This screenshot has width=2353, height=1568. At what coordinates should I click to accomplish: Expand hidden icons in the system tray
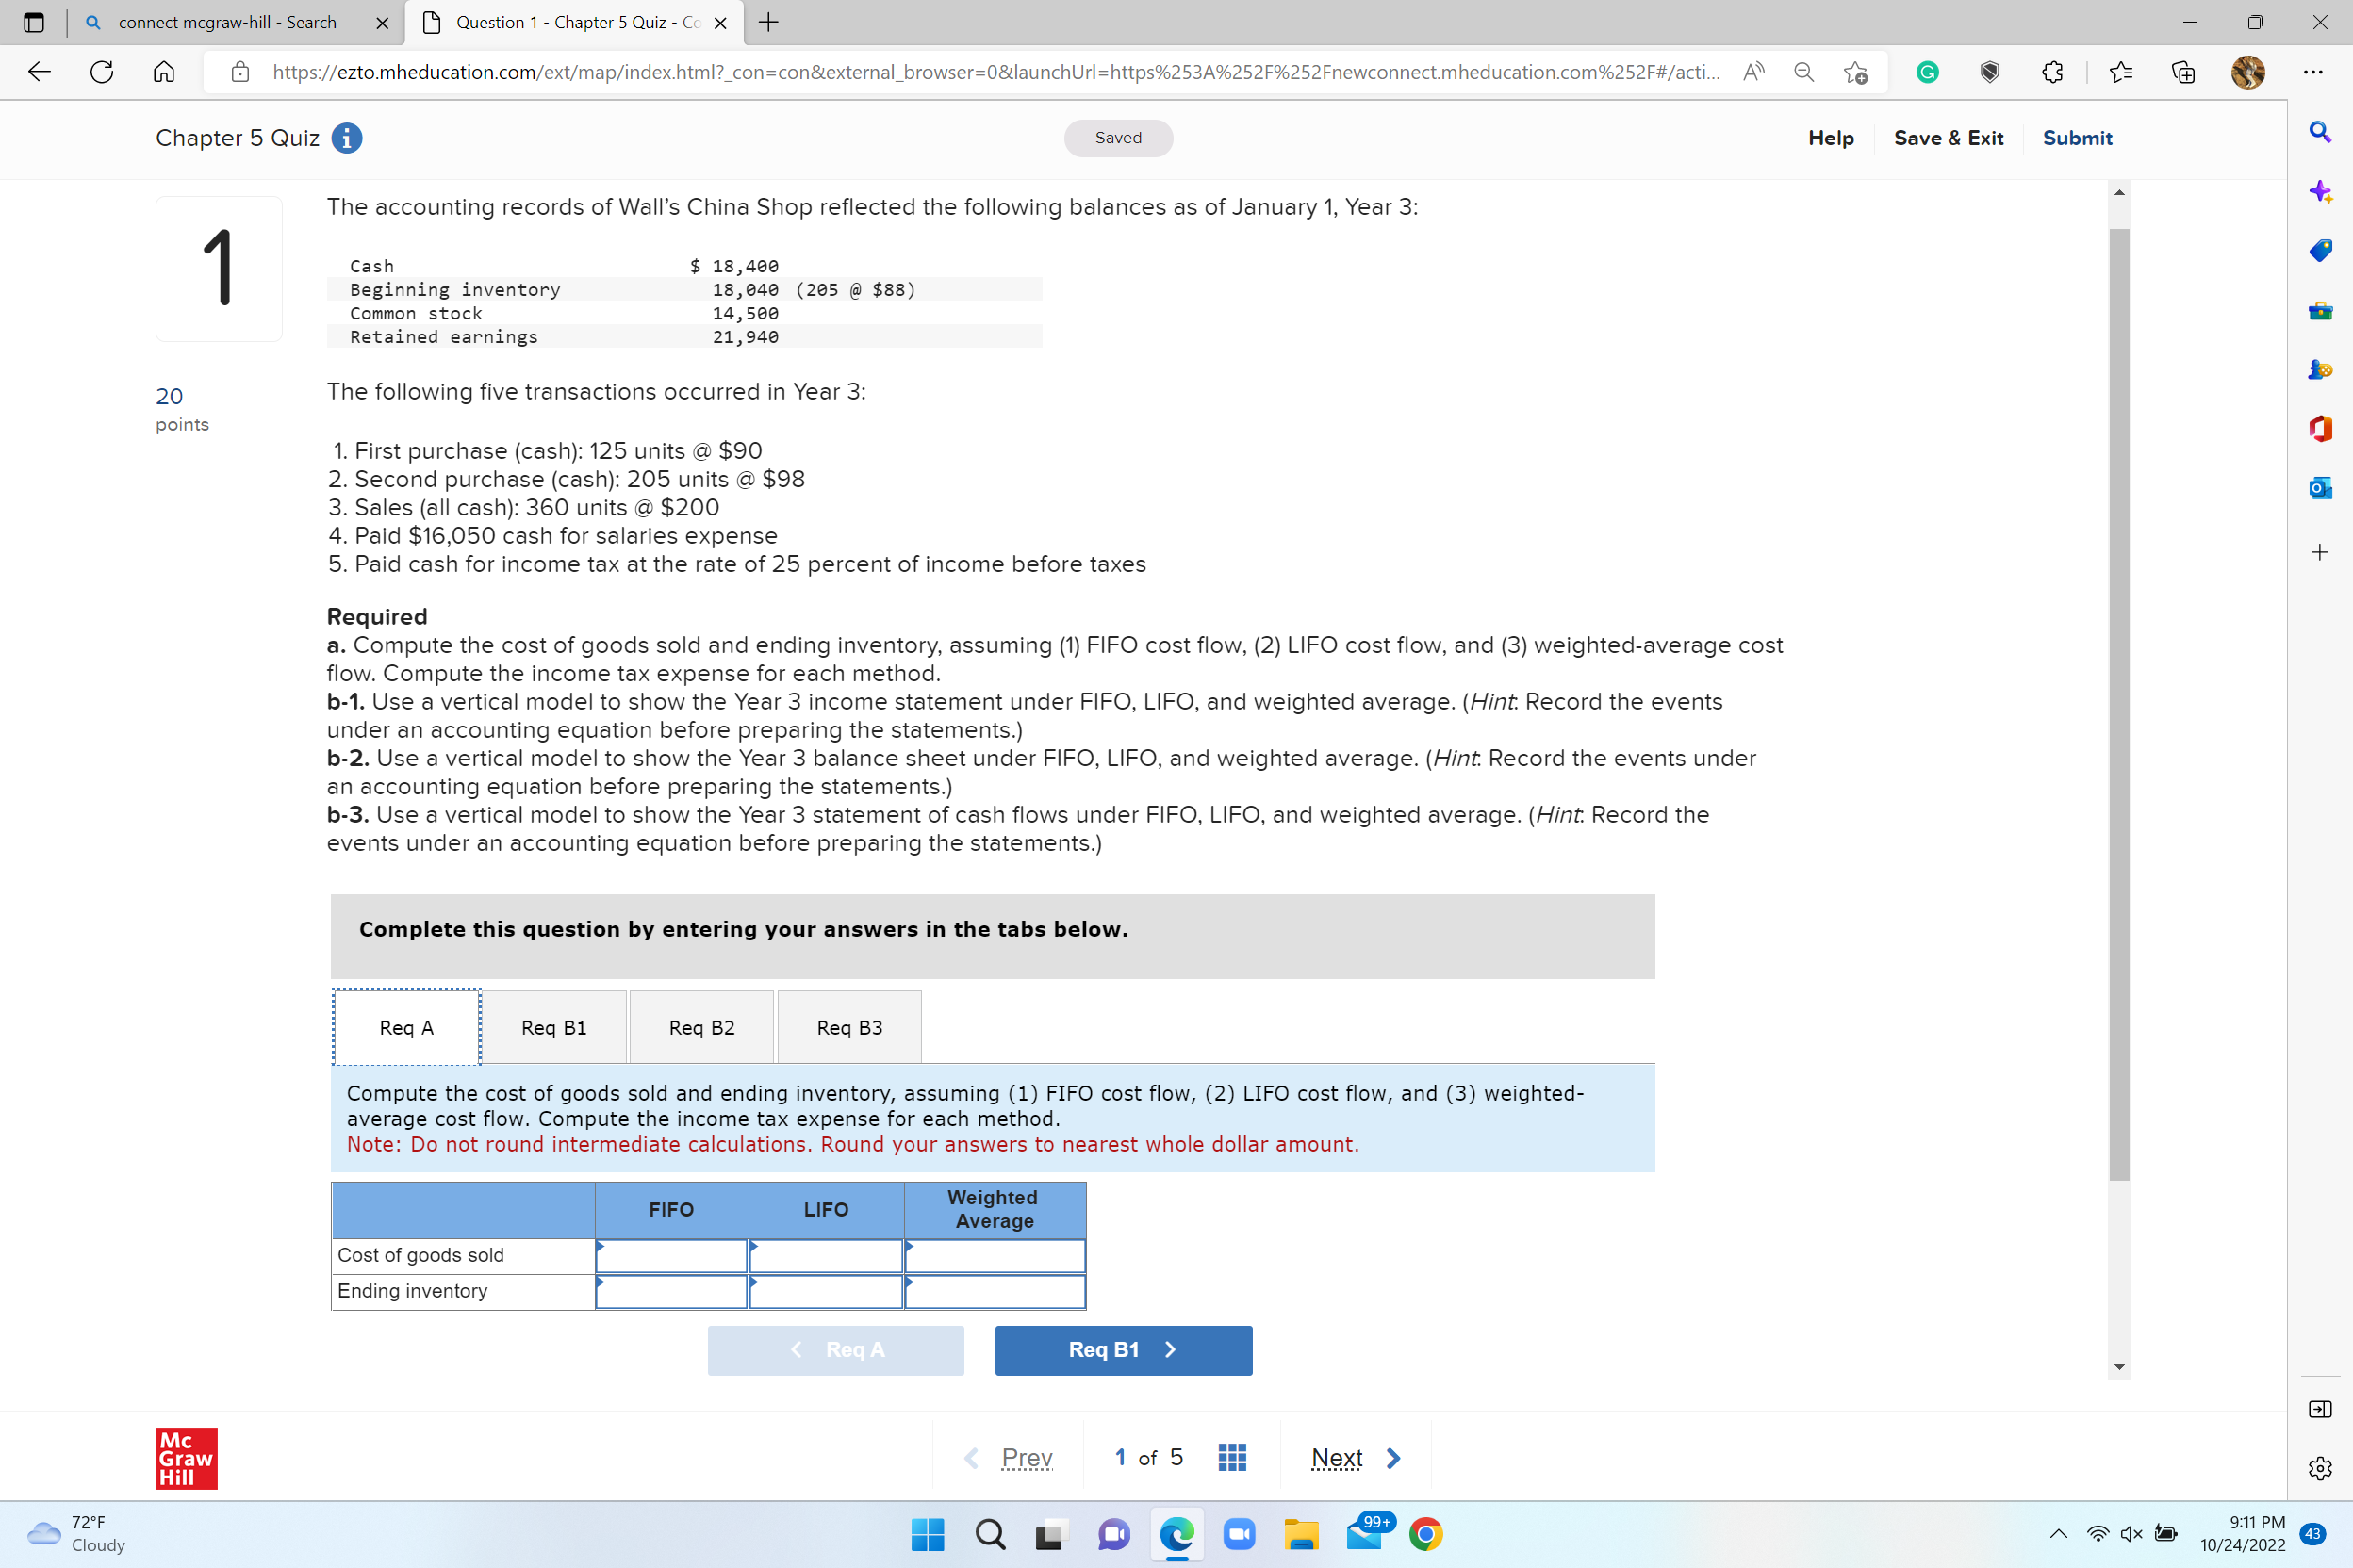tap(2058, 1533)
